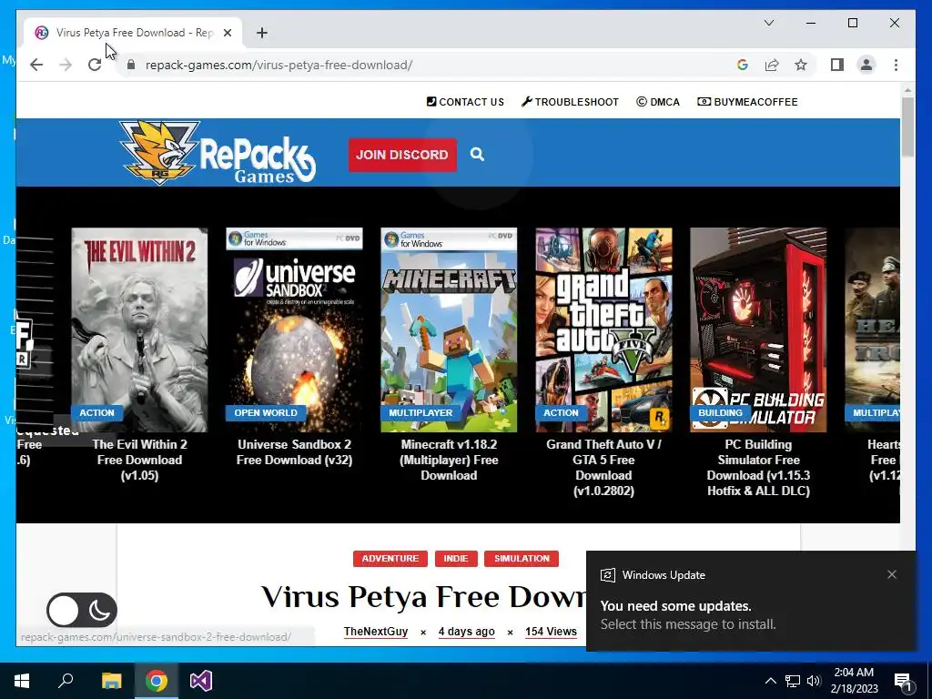This screenshot has height=699, width=932.
Task: Open the Action Center notifications icon
Action: pyautogui.click(x=904, y=682)
